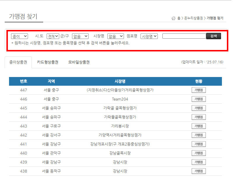Open the 시.도 전체 dropdown
The image size is (233, 181).
pyautogui.click(x=53, y=36)
